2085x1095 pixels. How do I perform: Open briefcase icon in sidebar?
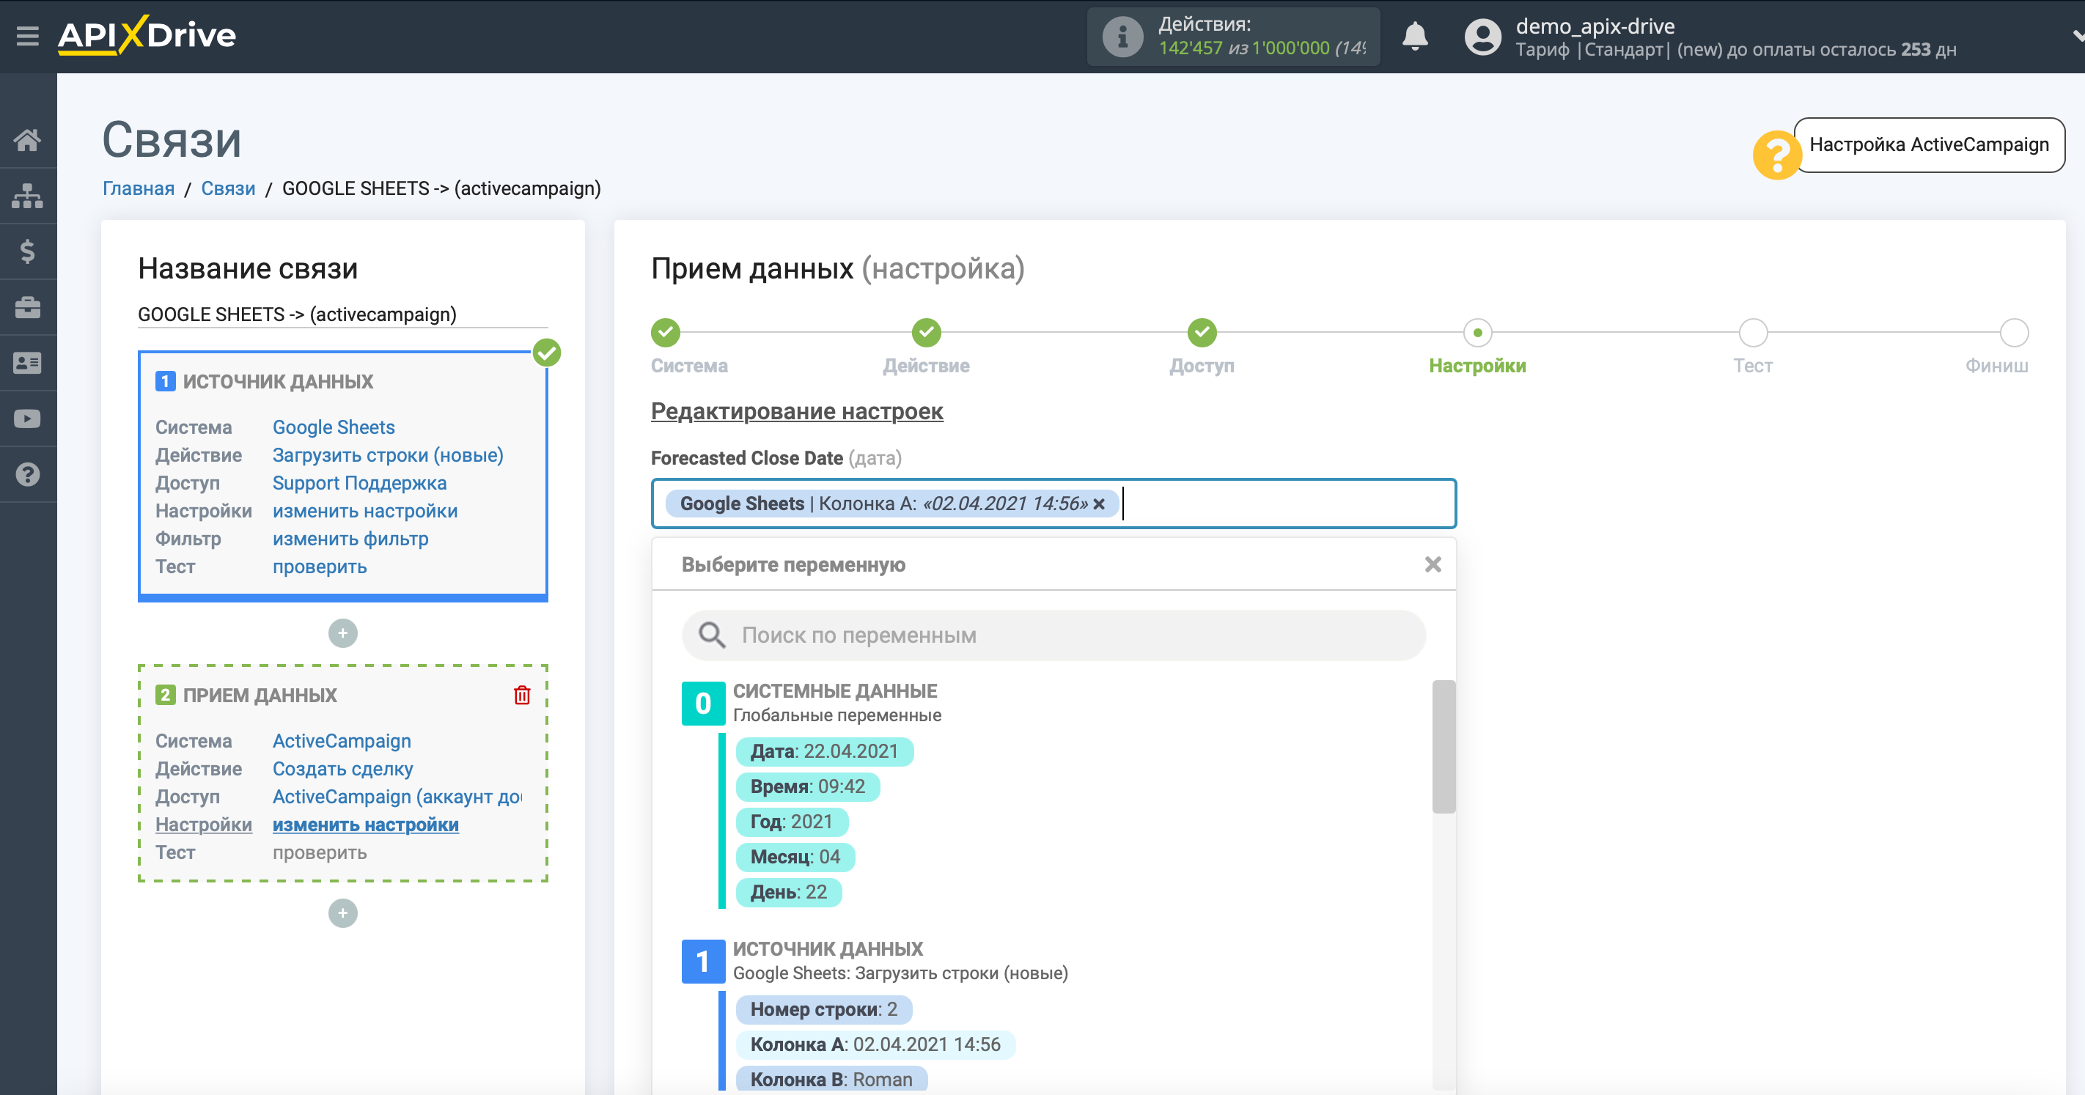click(x=28, y=308)
